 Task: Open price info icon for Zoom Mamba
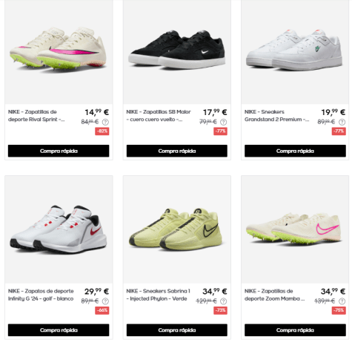[x=342, y=301]
